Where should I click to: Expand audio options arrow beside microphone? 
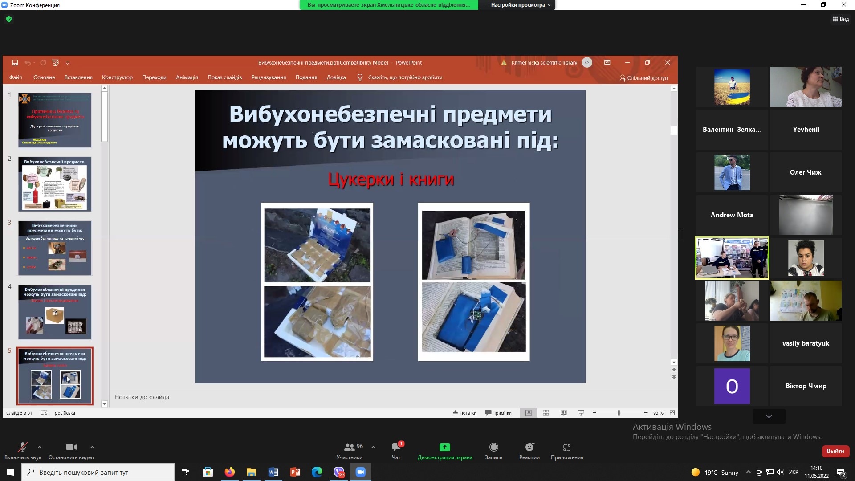pos(40,447)
